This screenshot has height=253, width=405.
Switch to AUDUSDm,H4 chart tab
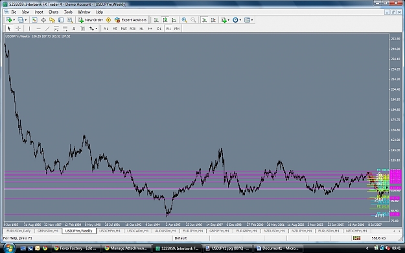[166, 231]
